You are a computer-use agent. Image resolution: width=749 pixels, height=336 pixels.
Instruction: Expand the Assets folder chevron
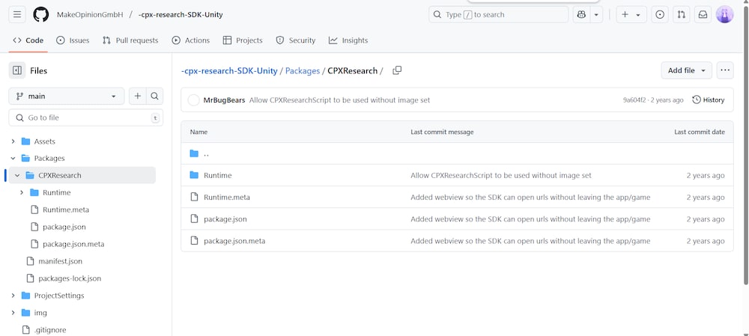click(13, 141)
